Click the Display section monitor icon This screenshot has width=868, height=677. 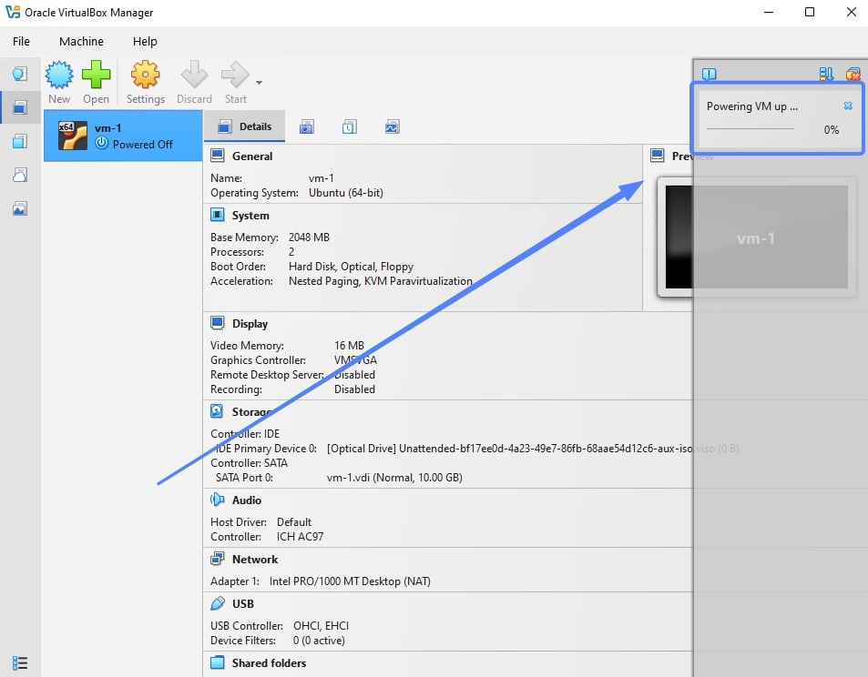(x=218, y=323)
